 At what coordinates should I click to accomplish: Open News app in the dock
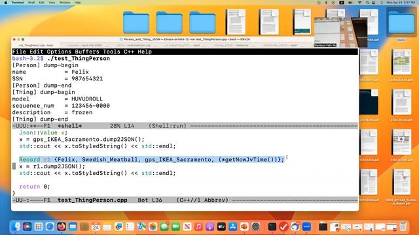187,227
